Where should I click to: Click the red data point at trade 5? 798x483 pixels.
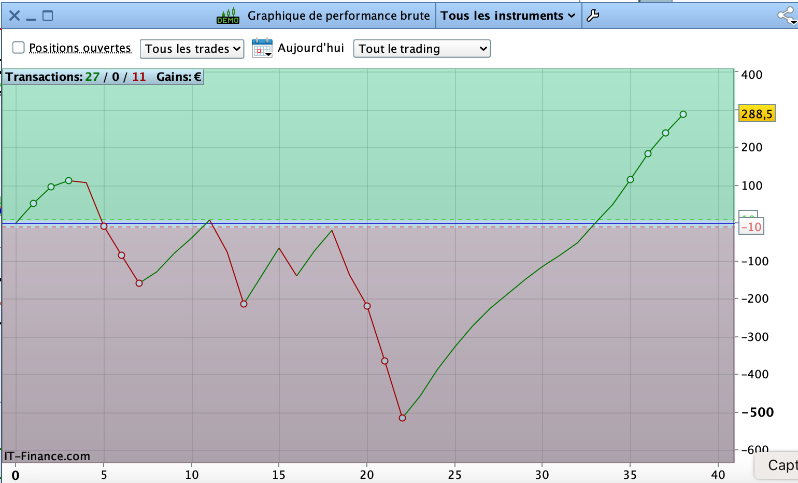point(104,226)
